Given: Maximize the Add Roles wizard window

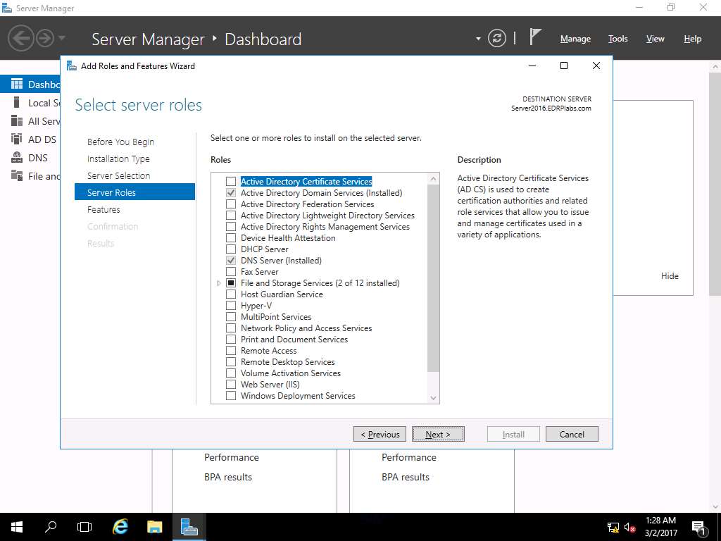Looking at the screenshot, I should click(564, 66).
